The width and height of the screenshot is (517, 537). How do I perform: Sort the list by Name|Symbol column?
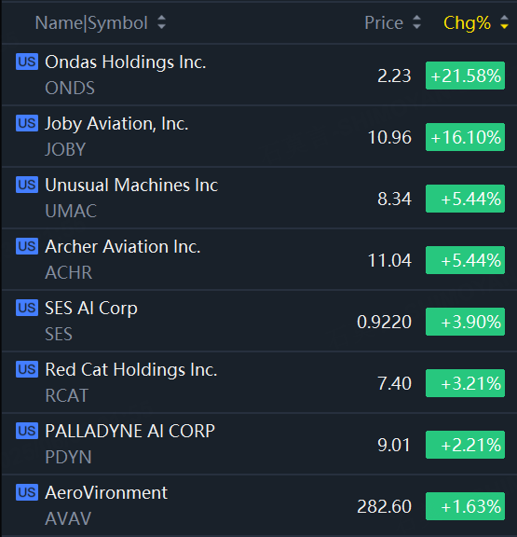(x=101, y=23)
